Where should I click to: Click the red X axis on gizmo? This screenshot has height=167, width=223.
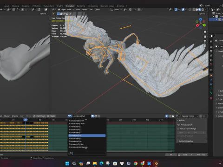click(197, 26)
